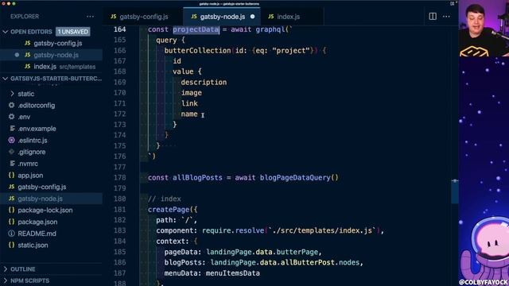Click gear icon beside .env file
Image resolution: width=509 pixels, height=286 pixels.
tap(12, 117)
